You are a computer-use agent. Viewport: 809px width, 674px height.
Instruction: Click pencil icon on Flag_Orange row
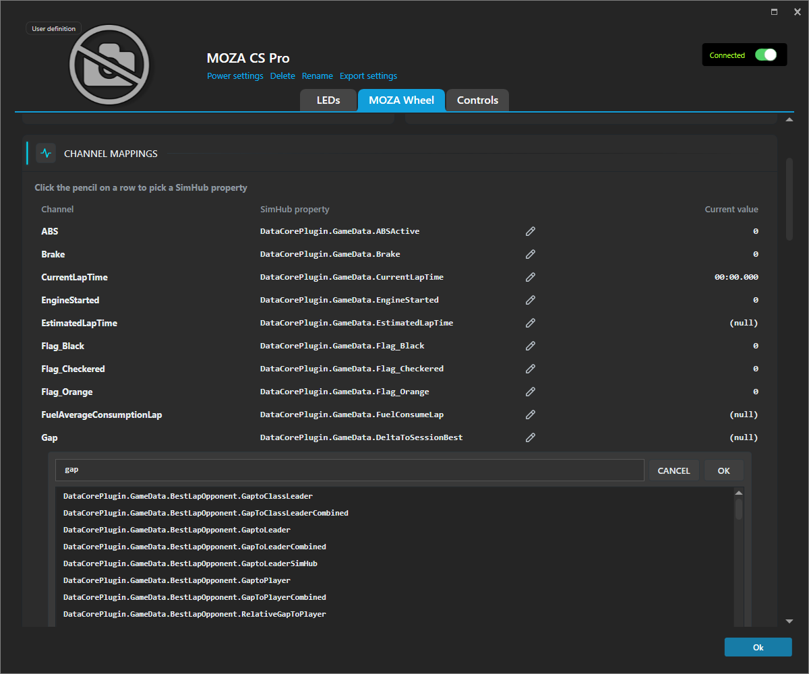tap(531, 392)
